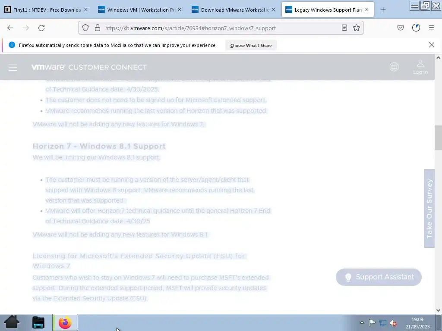This screenshot has height=331, width=442.
Task: Click the VMware Customer Connect logo
Action: (x=89, y=67)
